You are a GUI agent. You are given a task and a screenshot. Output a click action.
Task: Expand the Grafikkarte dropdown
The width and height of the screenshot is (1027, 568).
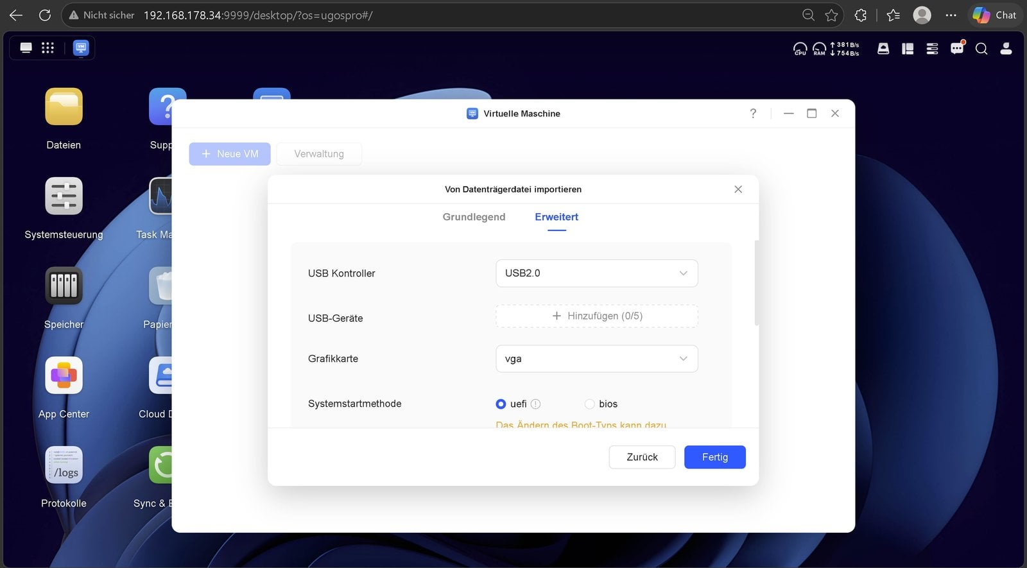click(596, 359)
